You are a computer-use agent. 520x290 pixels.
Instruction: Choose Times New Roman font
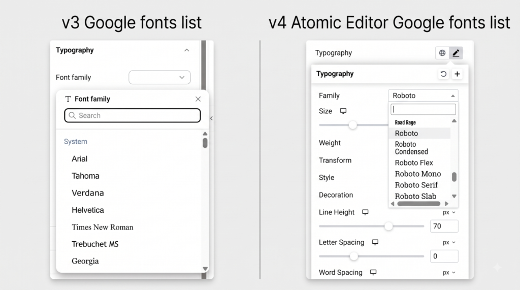tap(103, 227)
